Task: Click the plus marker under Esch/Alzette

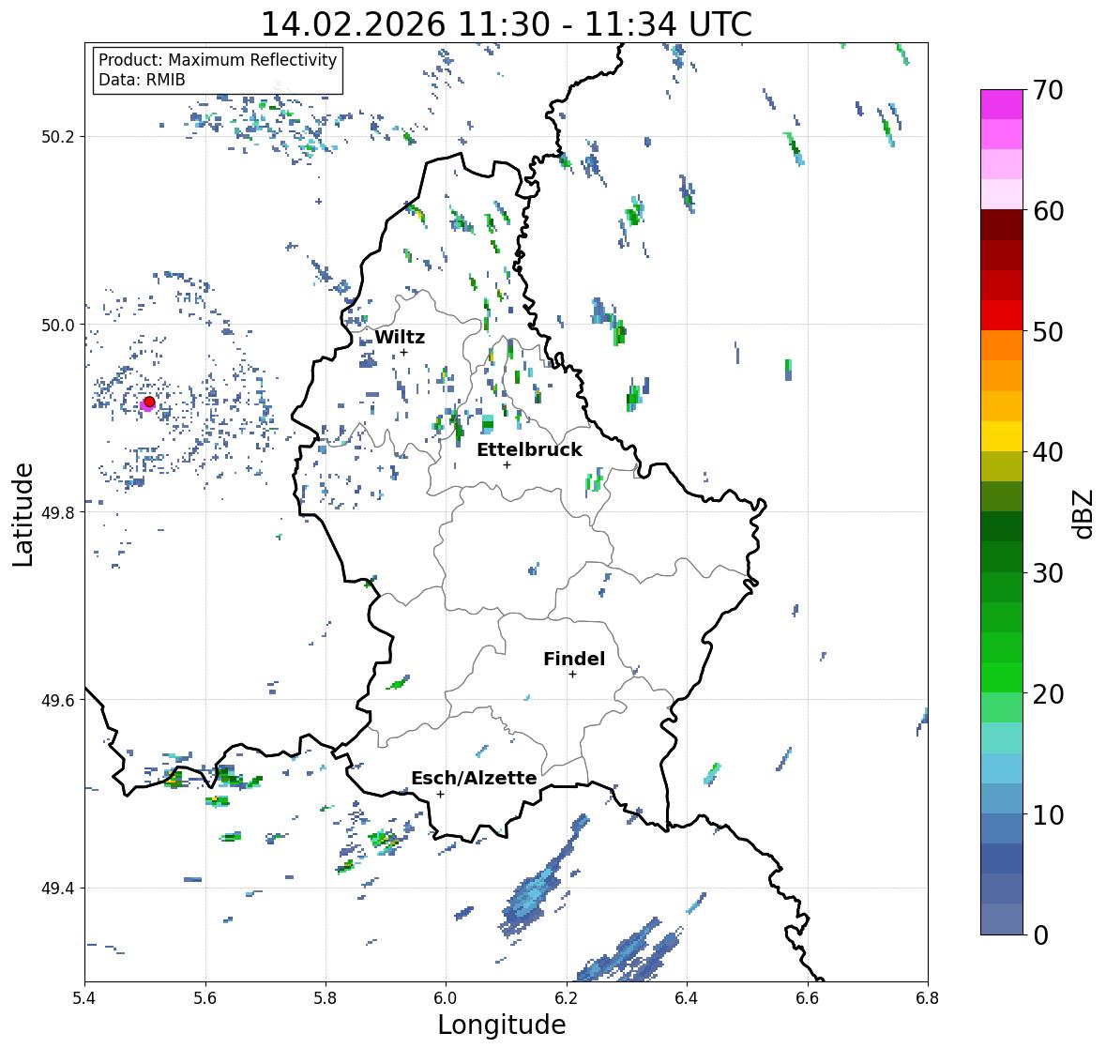Action: pos(440,794)
